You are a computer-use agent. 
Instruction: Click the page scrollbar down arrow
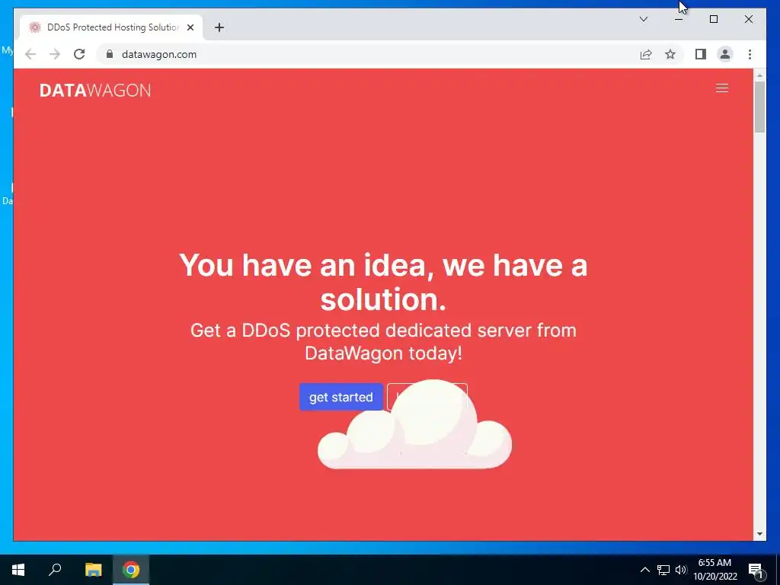[x=759, y=534]
